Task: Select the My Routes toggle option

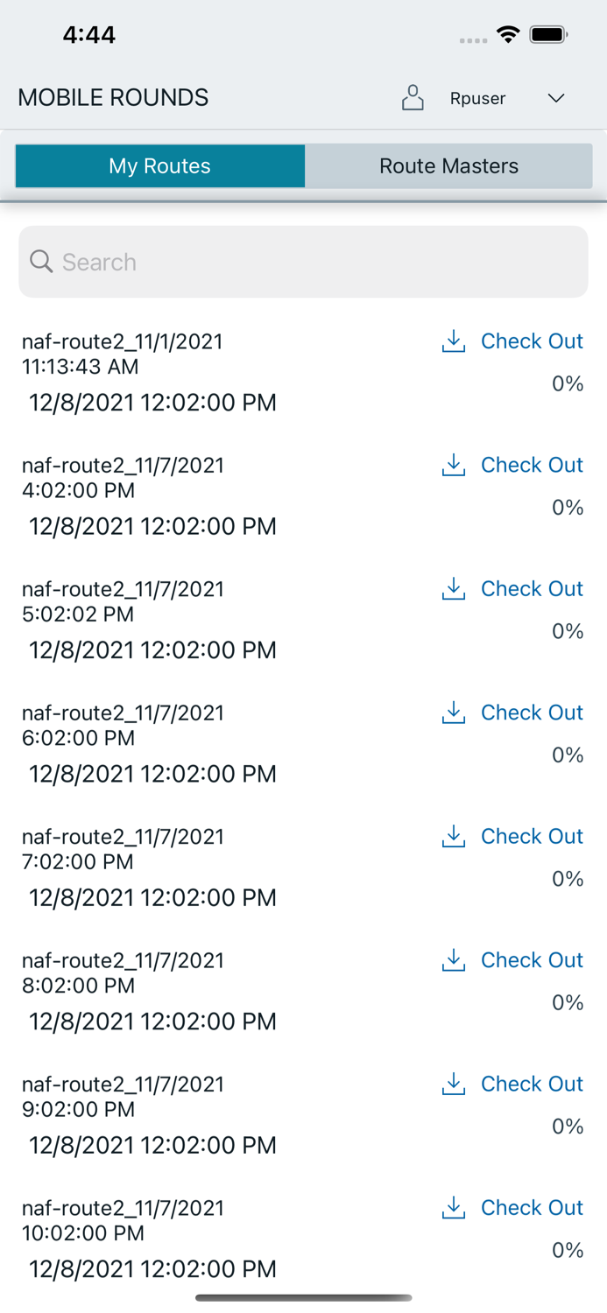Action: [159, 165]
